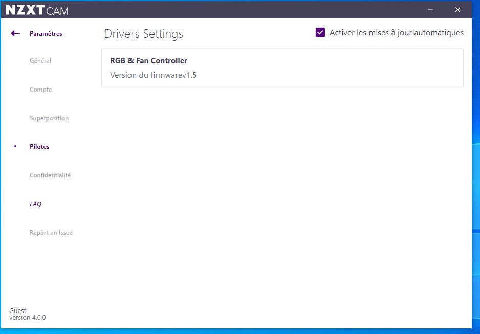Open the Confidentialité settings section
Image resolution: width=480 pixels, height=334 pixels.
pyautogui.click(x=50, y=175)
